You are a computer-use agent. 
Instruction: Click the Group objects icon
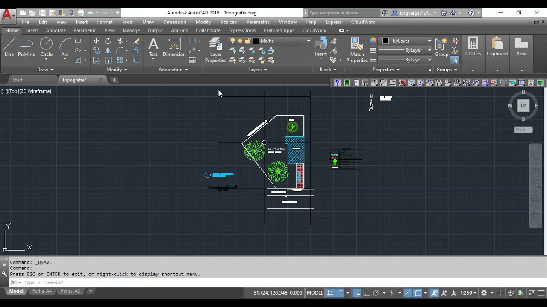(441, 47)
